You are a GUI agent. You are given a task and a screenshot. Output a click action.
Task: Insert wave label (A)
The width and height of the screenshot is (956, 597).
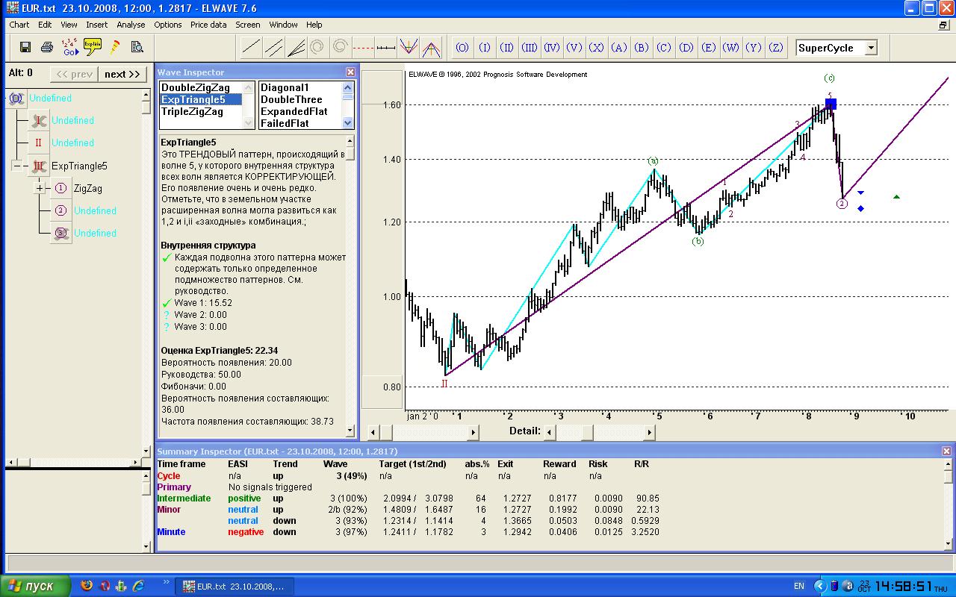pos(619,48)
